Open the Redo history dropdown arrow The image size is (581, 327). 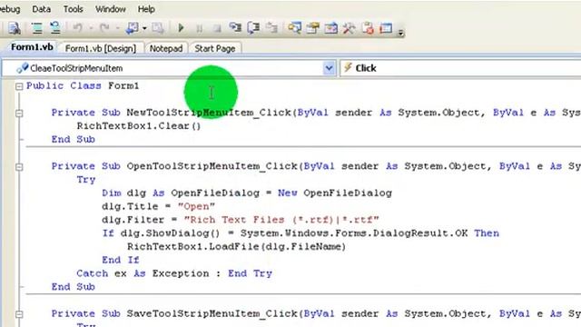(x=117, y=28)
